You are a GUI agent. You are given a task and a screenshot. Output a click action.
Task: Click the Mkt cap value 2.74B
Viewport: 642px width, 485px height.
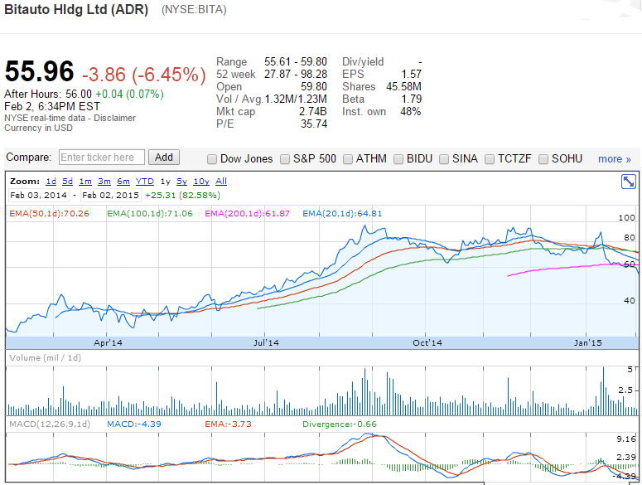pos(313,111)
